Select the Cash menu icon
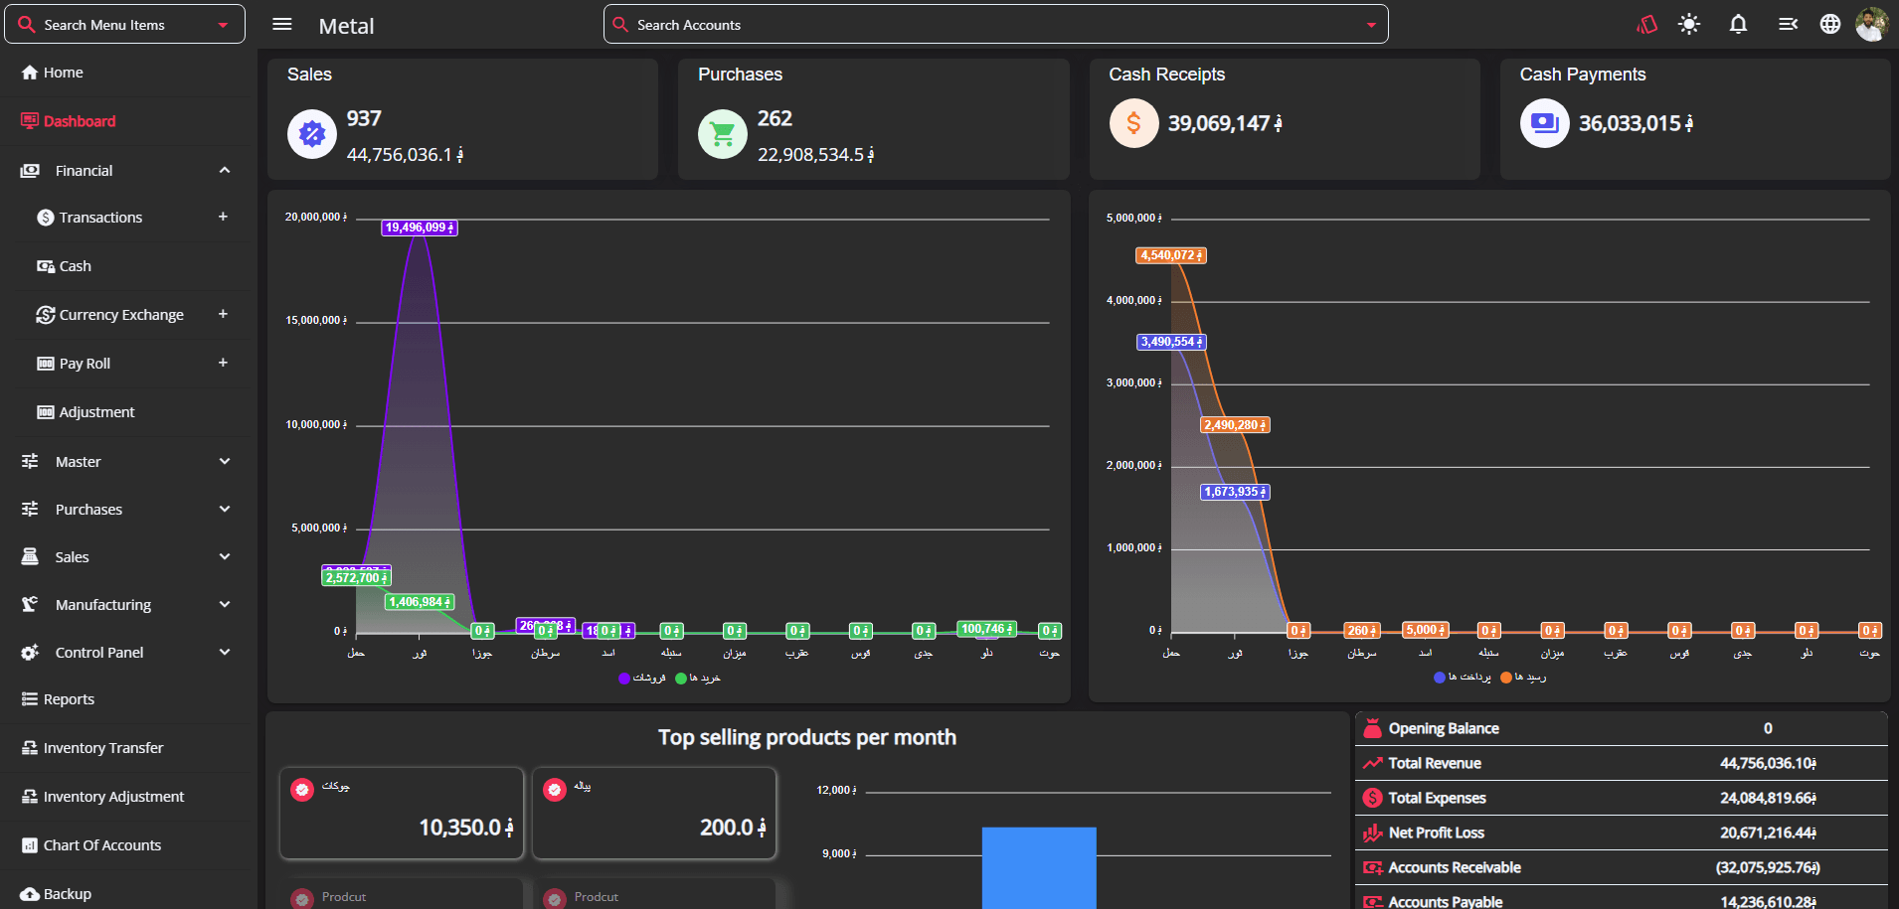Screen dimensions: 1899x909 click(46, 265)
